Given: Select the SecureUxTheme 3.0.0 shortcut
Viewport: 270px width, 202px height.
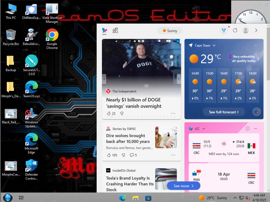Looking at the screenshot, I should coord(31,65).
